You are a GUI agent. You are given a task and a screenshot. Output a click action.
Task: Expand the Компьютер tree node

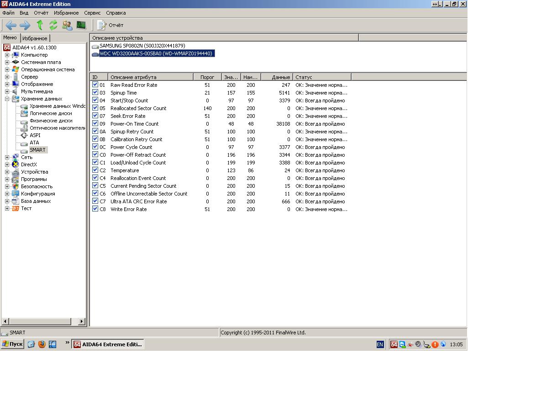click(x=7, y=55)
